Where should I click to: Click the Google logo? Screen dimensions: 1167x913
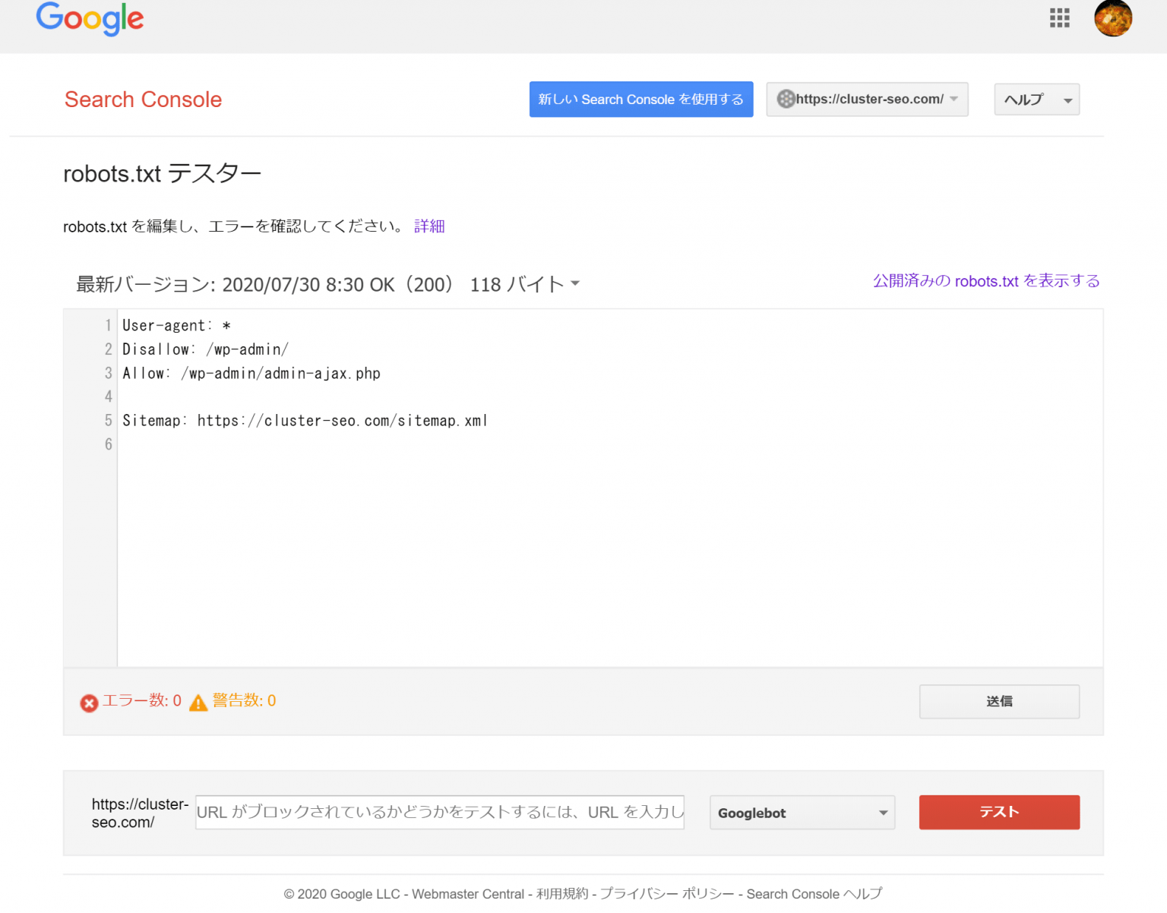click(90, 19)
